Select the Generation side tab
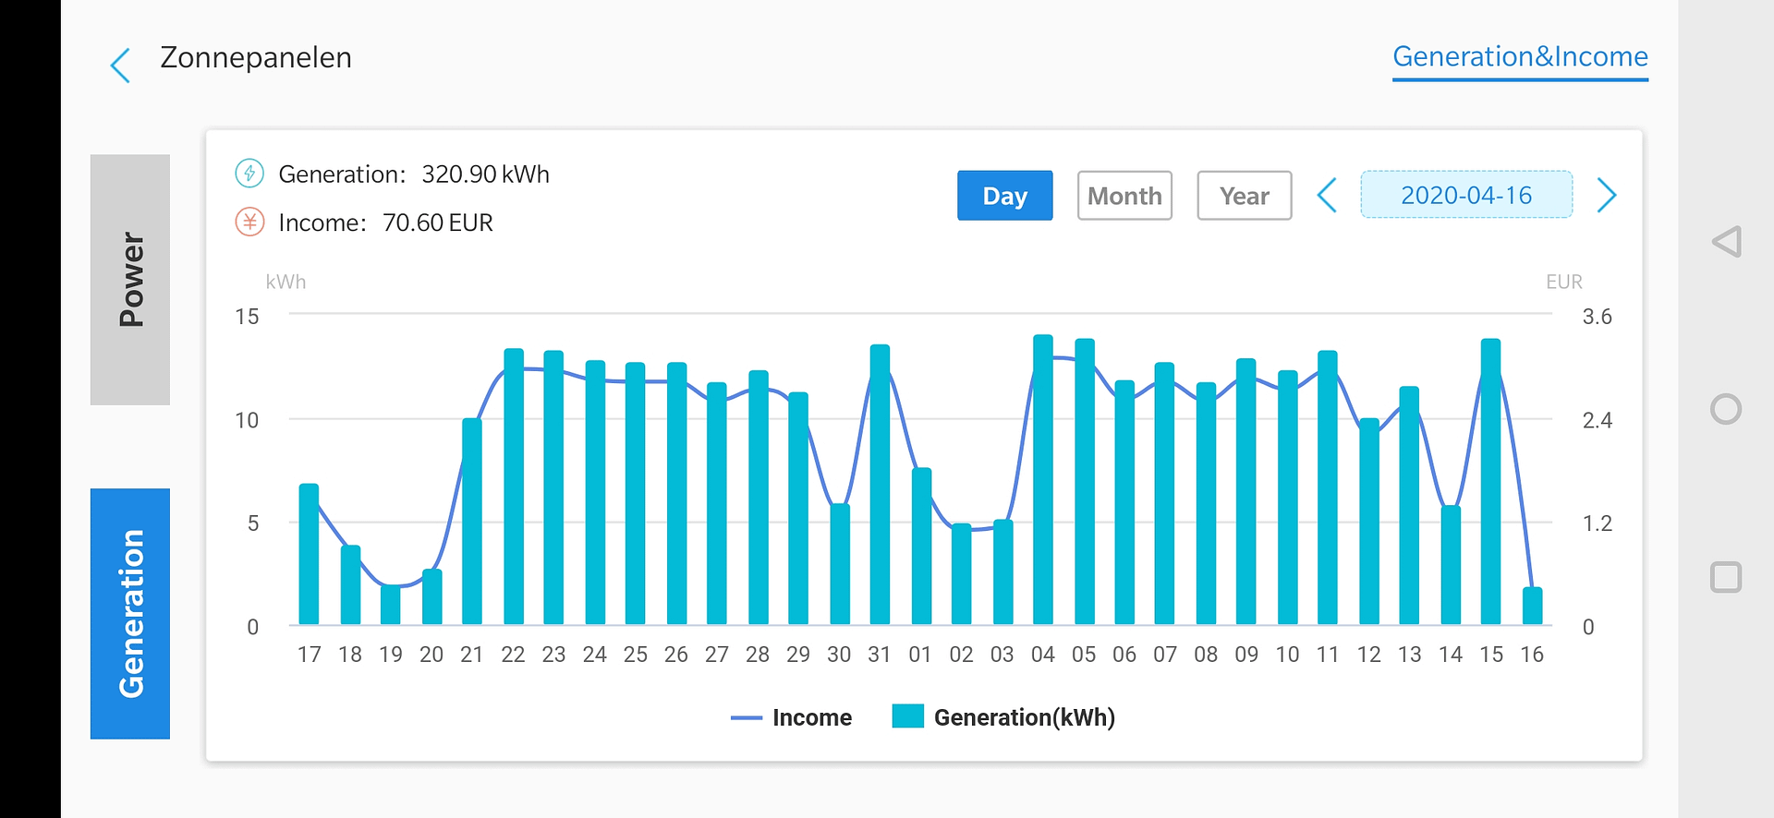 130,613
